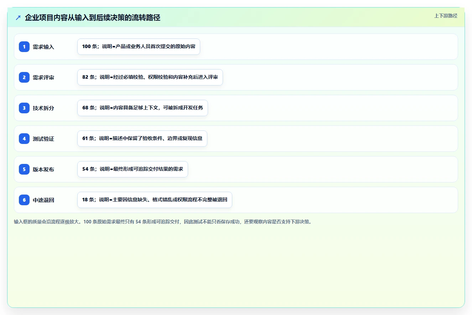Click step number 5 badge for 版本发布
Screen dimensions: 472x315
pyautogui.click(x=24, y=169)
